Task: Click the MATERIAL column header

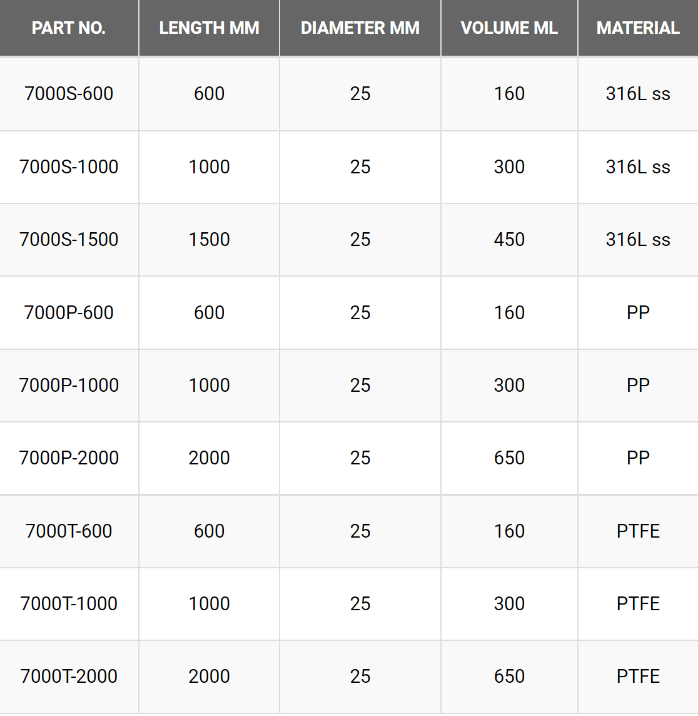Action: tap(638, 28)
